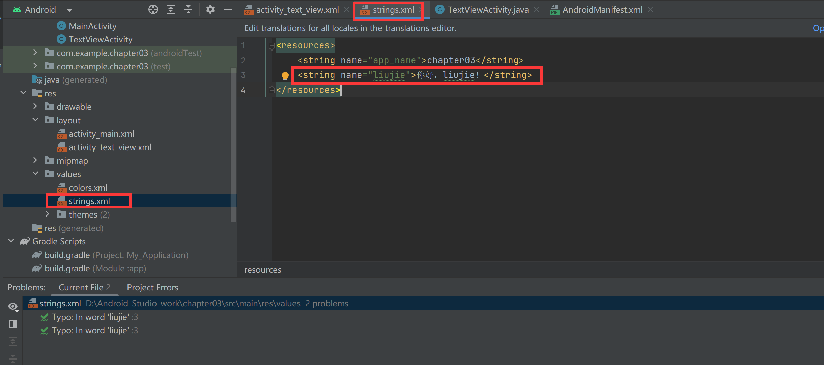
Task: Click the app_name string line in the editor
Action: (410, 60)
